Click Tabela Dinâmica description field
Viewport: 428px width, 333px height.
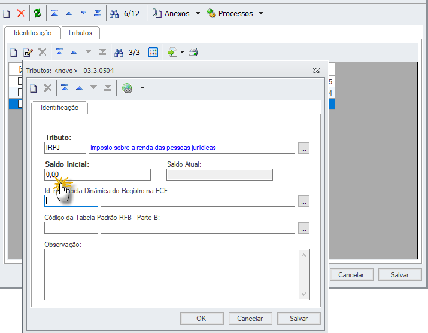pyautogui.click(x=198, y=201)
